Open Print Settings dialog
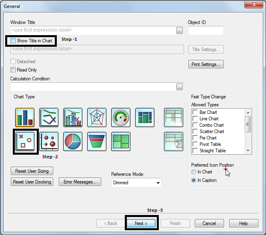 pyautogui.click(x=206, y=64)
